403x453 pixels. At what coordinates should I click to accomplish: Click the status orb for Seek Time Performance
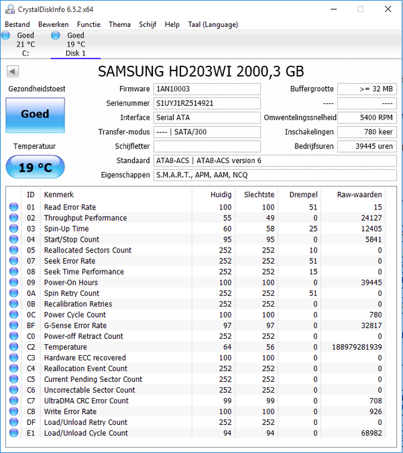click(13, 271)
